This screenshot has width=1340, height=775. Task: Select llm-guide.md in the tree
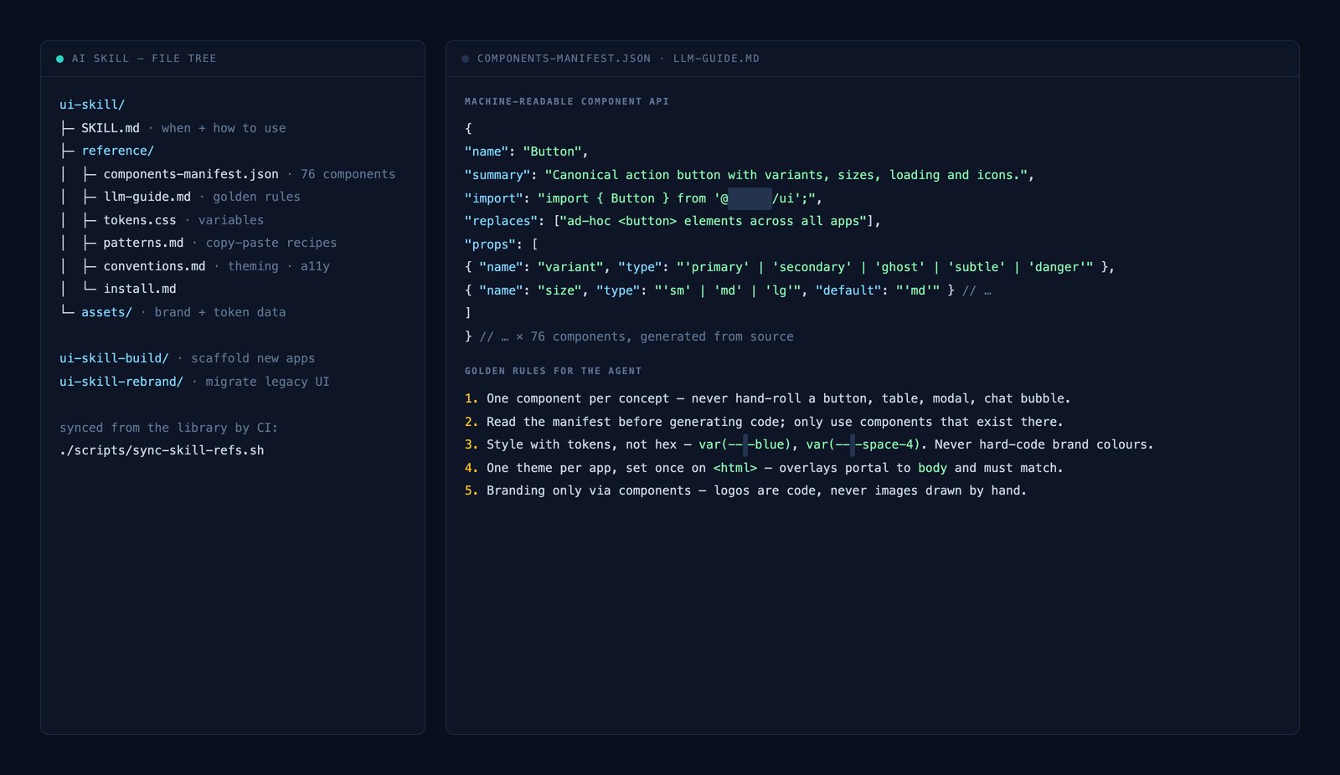pos(147,197)
